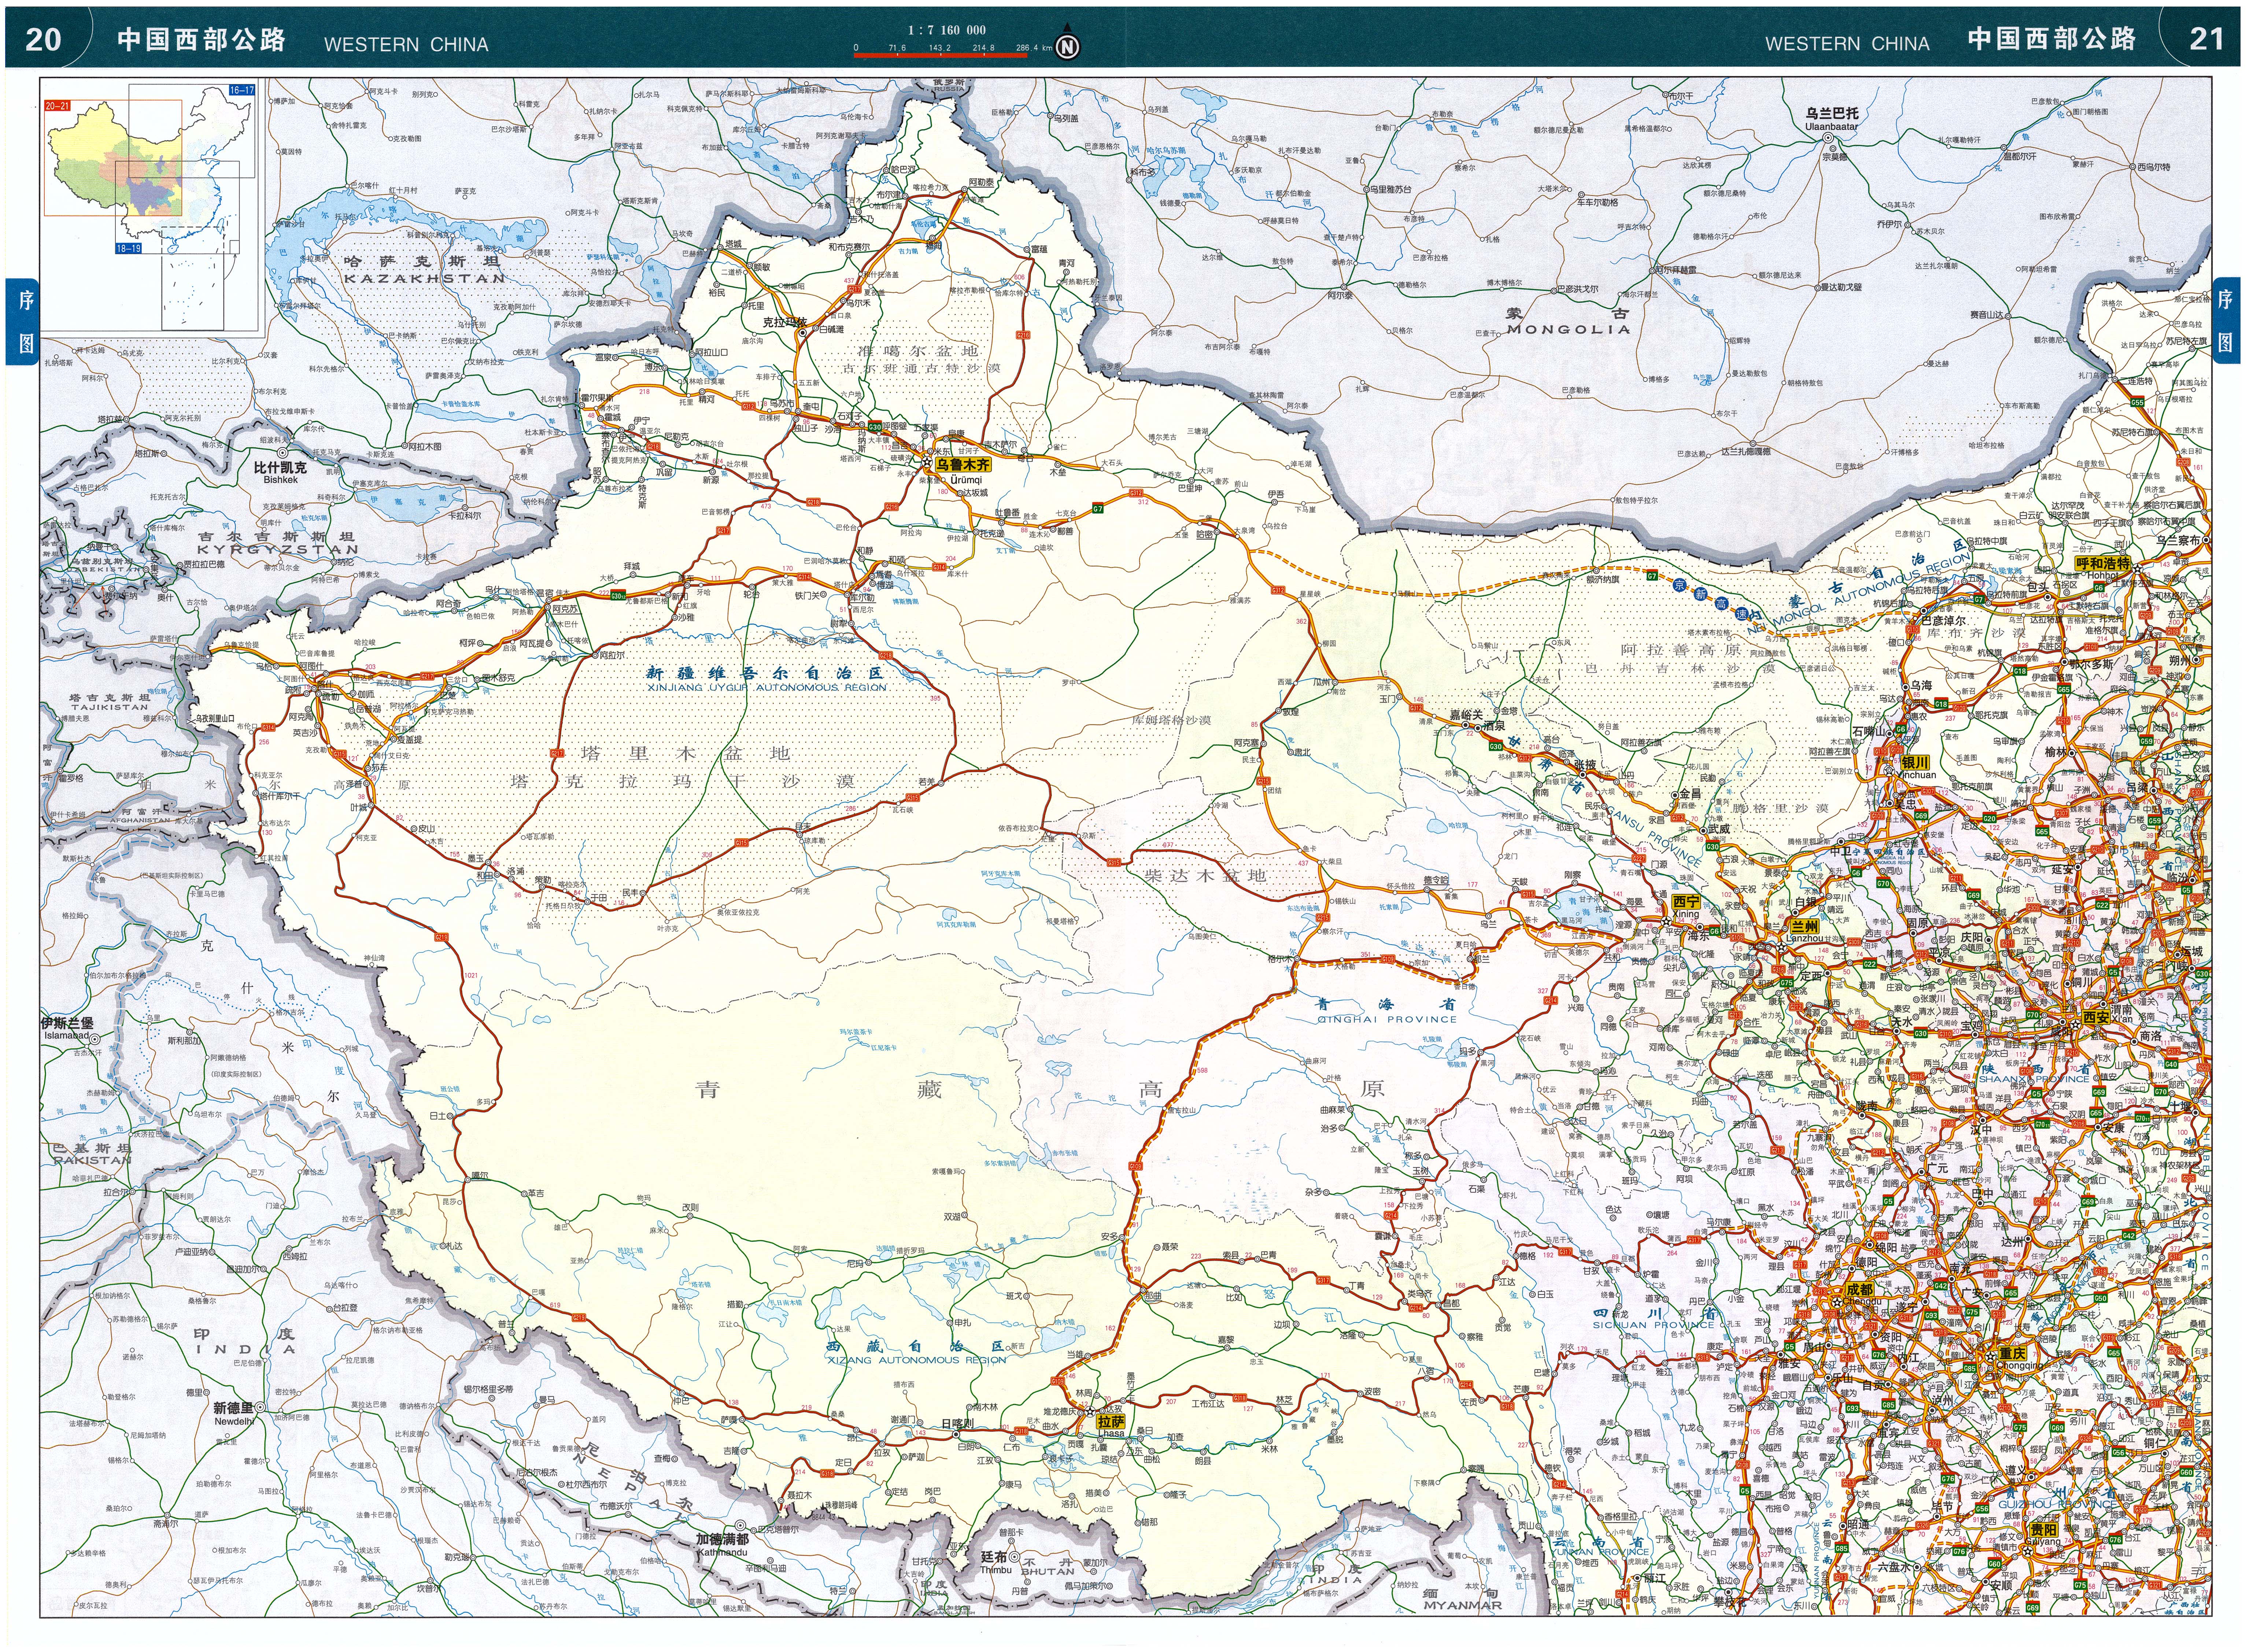Click page number 21 in header
This screenshot has height=1652, width=2246.
coord(2206,39)
